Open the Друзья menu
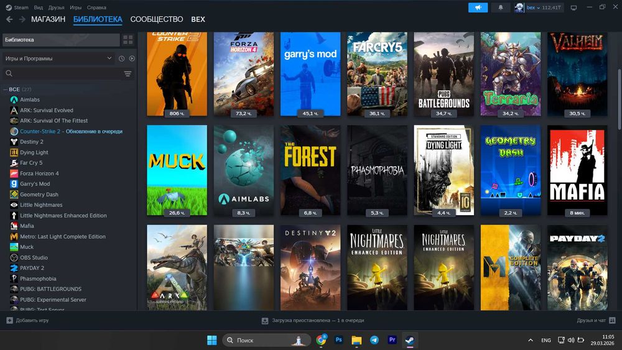Image resolution: width=622 pixels, height=350 pixels. 56,7
